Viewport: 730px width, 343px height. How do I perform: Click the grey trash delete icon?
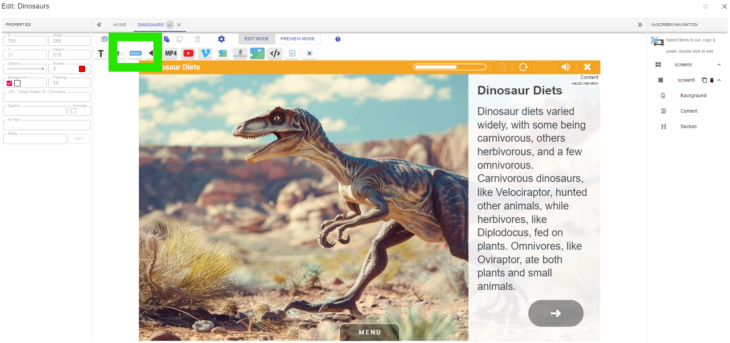click(x=198, y=39)
